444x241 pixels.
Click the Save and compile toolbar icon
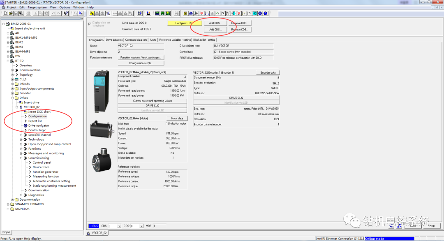tap(21, 13)
